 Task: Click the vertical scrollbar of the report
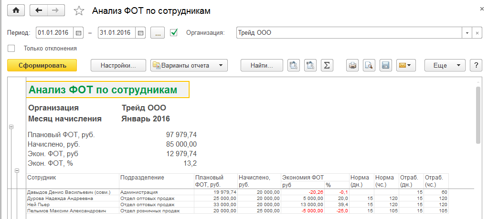click(x=478, y=115)
